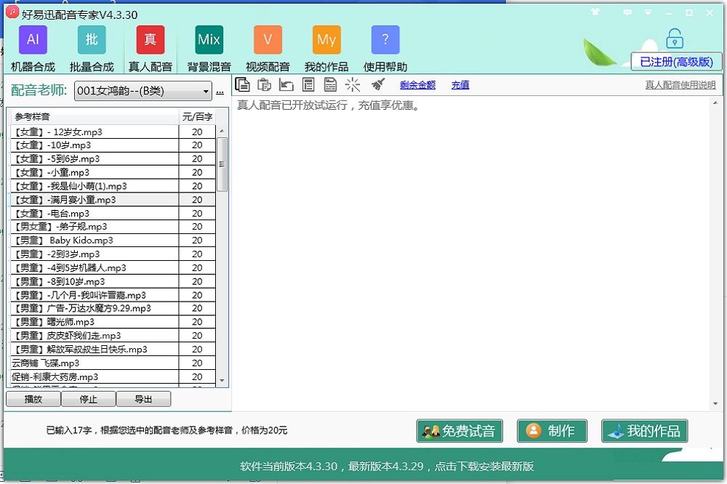The image size is (727, 484).
Task: Switch to the 机器合成 AI tab
Action: [33, 49]
